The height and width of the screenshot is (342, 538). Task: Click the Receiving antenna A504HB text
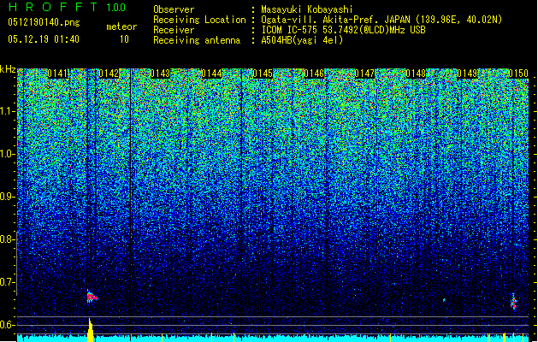[302, 40]
